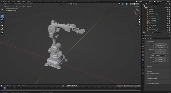Open the Modo Objeto mode dropdown
The width and height of the screenshot is (171, 93).
pos(9,4)
